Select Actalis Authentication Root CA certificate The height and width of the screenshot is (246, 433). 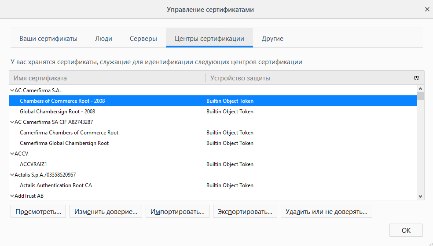[213, 185]
